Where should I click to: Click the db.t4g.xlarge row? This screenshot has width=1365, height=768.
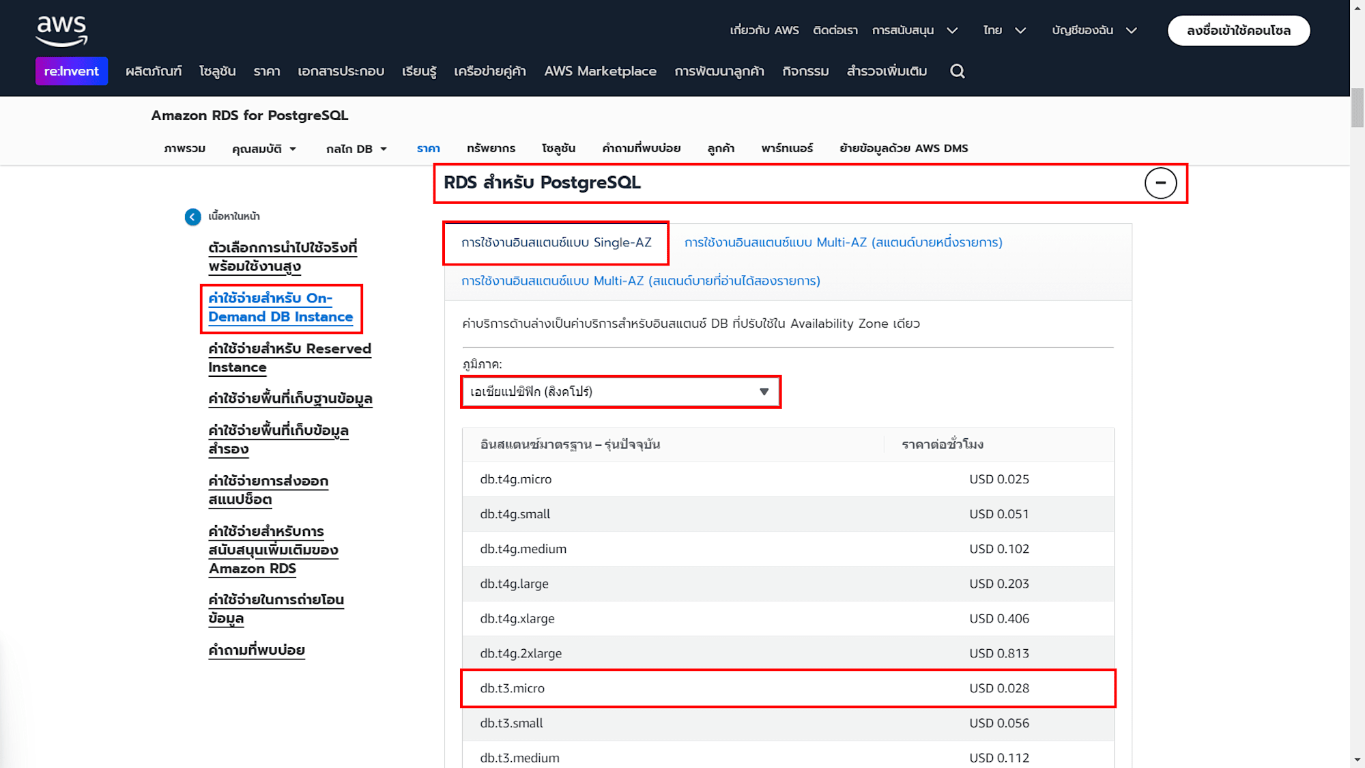tap(788, 618)
